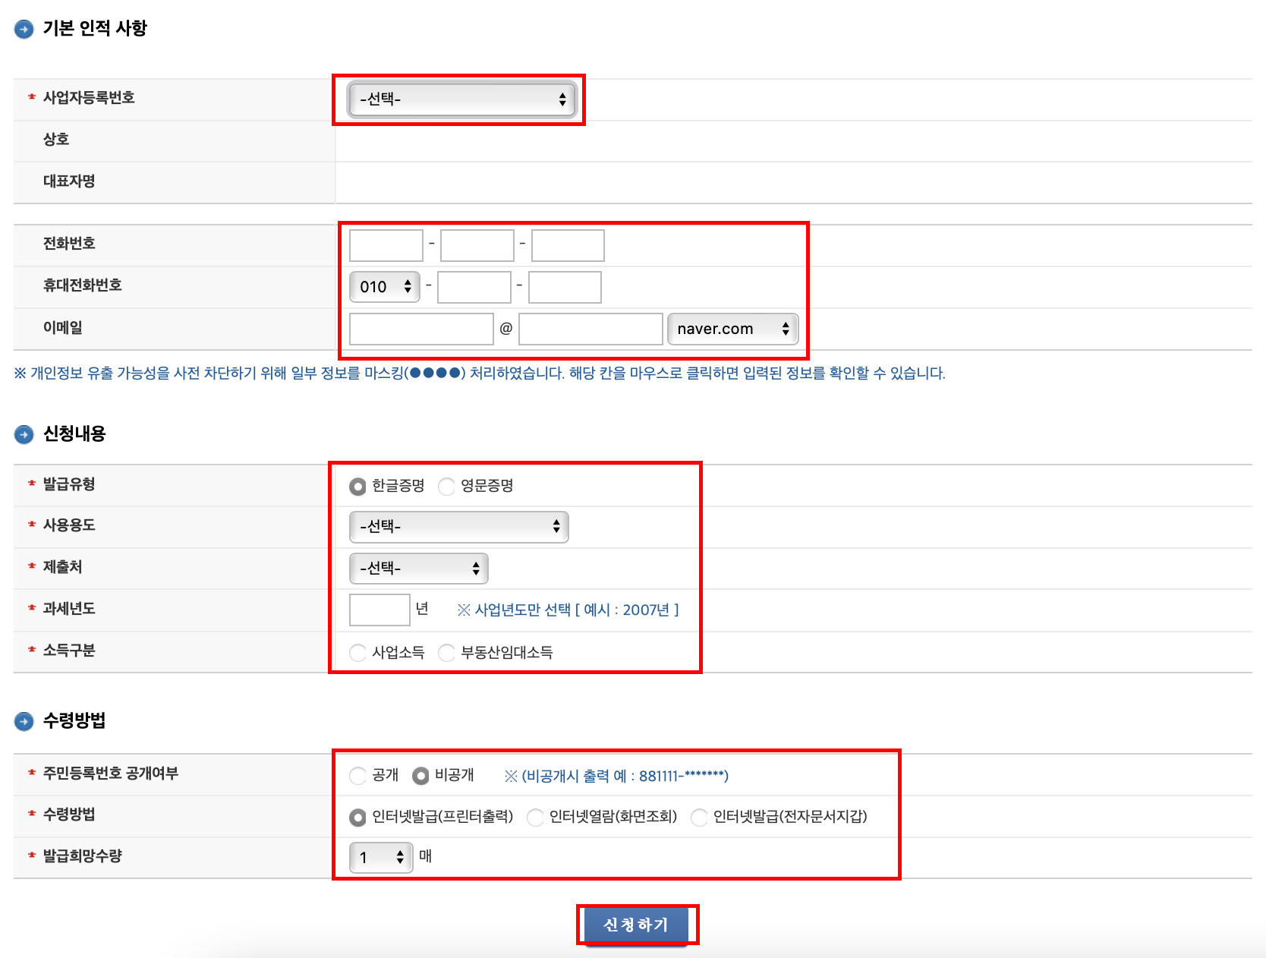This screenshot has height=958, width=1266.
Task: Click the 사업년도만 선택 예시 hint text
Action: [x=568, y=610]
